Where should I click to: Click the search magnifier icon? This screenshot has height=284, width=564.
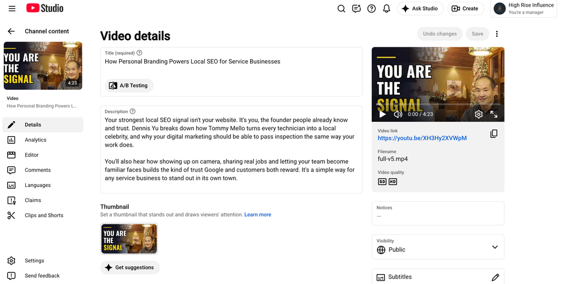point(341,8)
